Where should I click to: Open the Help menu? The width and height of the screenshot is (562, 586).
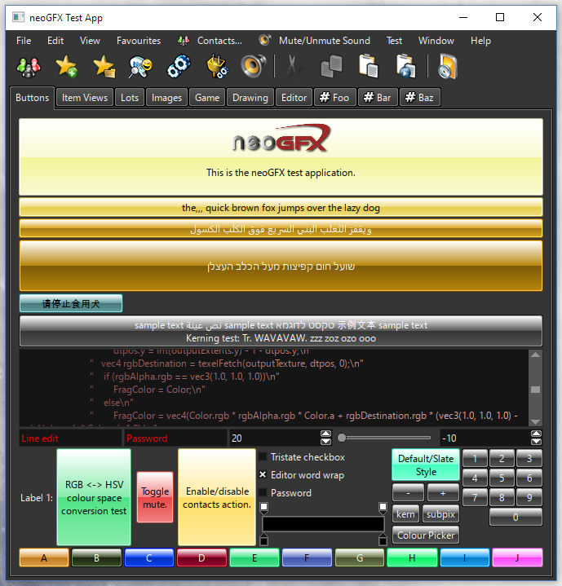(x=480, y=41)
